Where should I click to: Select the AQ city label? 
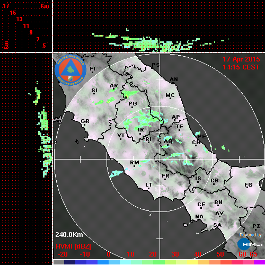tap(168, 142)
